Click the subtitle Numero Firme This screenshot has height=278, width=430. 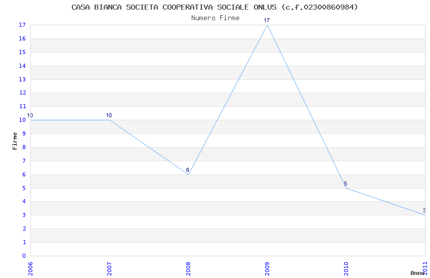[216, 18]
